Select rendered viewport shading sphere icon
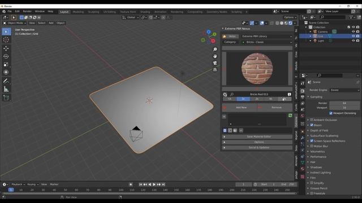 coord(290,23)
